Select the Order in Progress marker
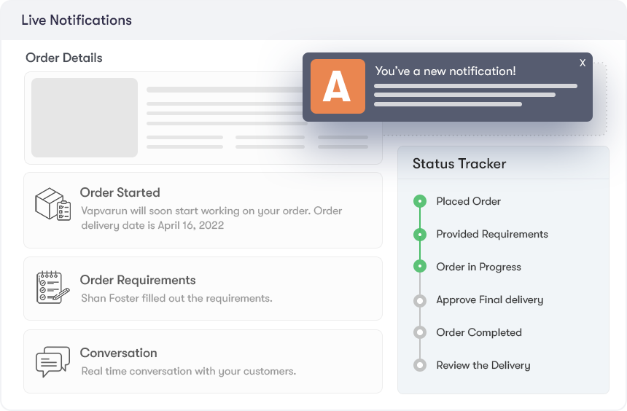Screen dimensions: 627x411 [x=420, y=266]
